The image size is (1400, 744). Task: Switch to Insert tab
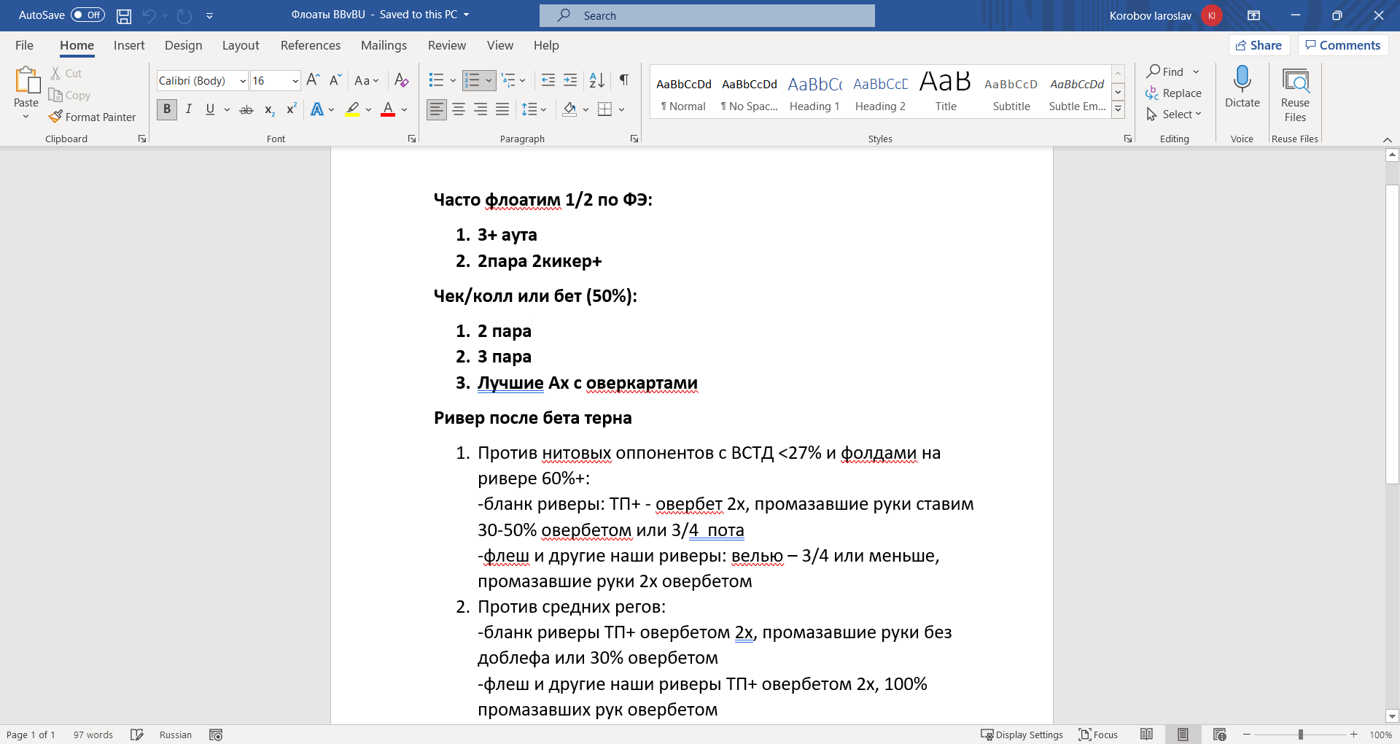coord(129,45)
